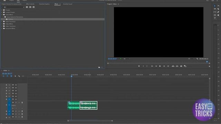The height and width of the screenshot is (124, 221).
Task: Select the Ripple Edit tool
Action: coord(215,9)
